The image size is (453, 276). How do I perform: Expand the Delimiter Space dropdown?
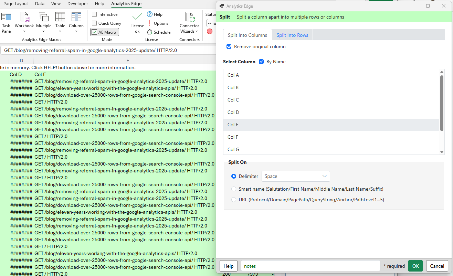click(x=296, y=176)
